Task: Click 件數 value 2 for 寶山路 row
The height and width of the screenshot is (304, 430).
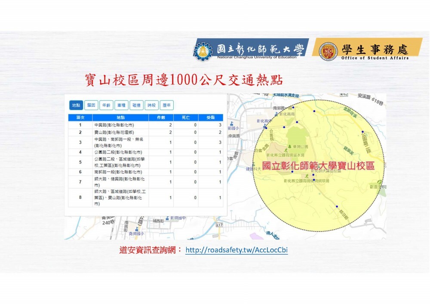Action: [x=170, y=132]
